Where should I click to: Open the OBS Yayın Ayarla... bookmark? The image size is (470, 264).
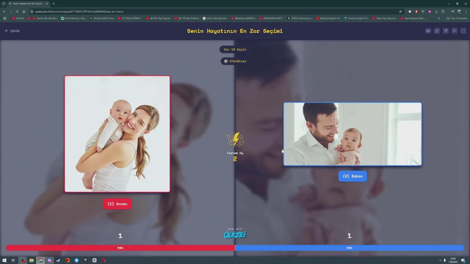(x=159, y=18)
